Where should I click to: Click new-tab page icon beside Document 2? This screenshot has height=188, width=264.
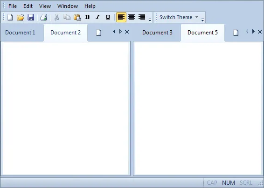(x=99, y=33)
